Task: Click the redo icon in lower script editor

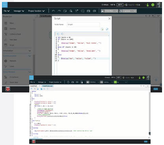Action: (35, 89)
